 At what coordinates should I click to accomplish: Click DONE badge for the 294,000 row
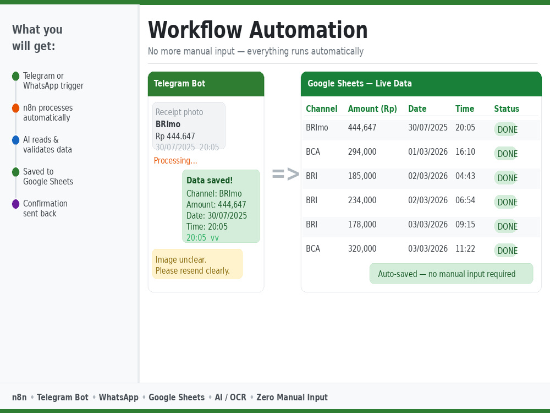[507, 154]
